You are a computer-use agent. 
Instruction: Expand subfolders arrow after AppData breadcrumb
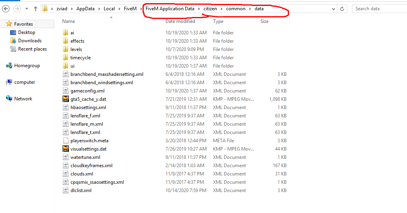(x=99, y=9)
